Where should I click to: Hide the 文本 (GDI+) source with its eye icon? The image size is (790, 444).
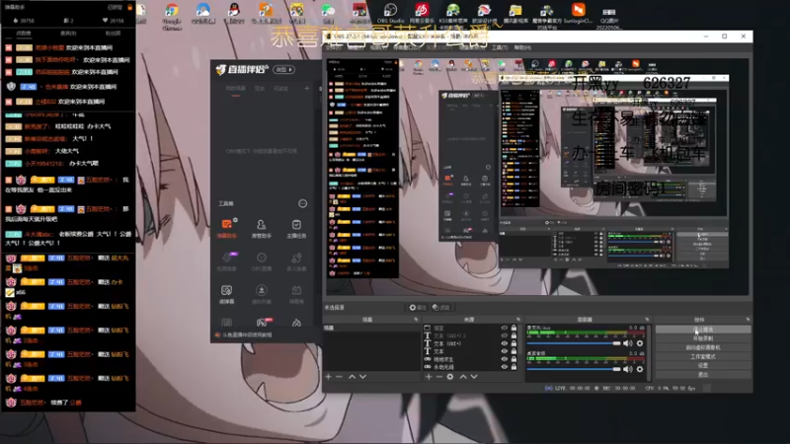coord(505,343)
